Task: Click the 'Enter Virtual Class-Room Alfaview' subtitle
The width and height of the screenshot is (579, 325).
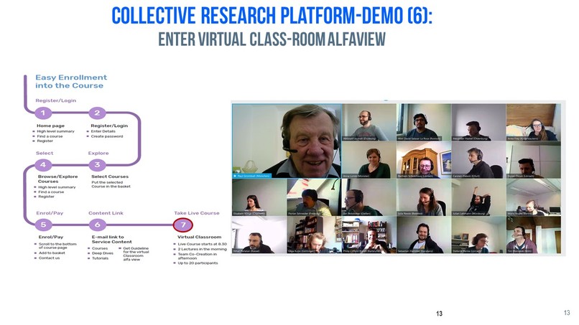Action: (x=272, y=39)
